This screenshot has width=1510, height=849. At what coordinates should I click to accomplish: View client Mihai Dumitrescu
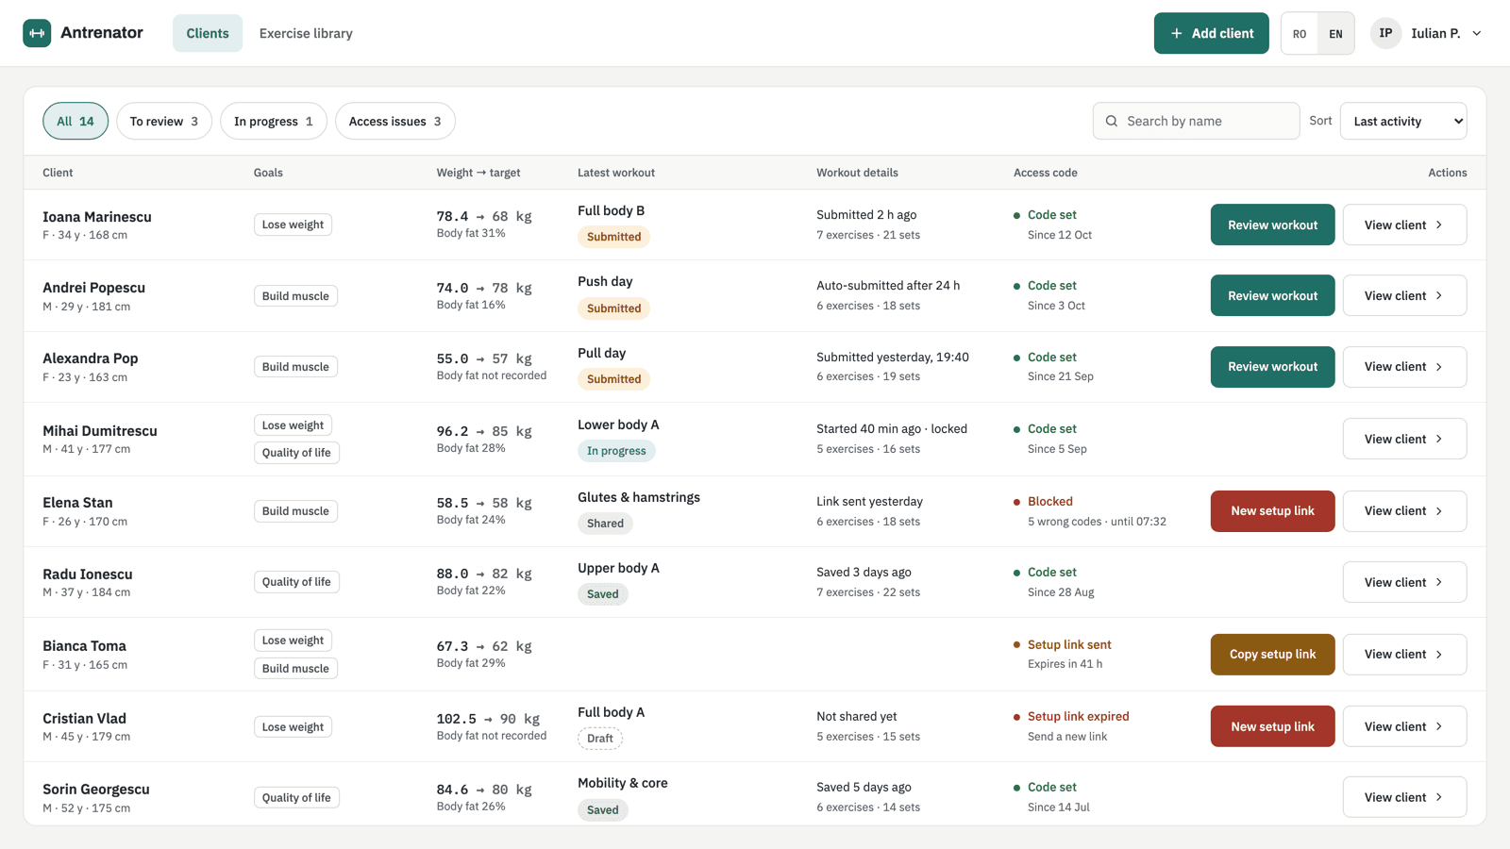coord(1404,439)
